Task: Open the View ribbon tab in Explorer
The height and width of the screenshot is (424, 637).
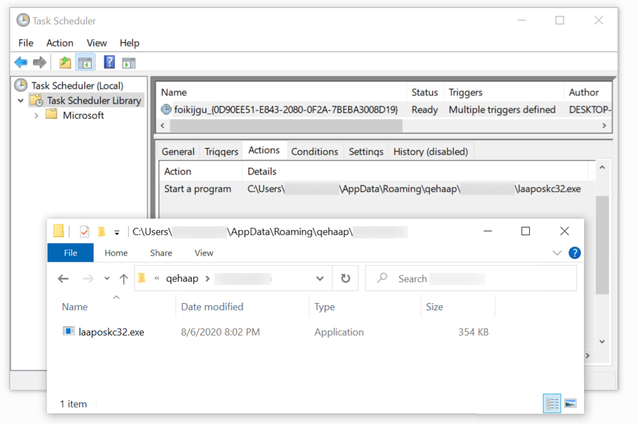Action: coord(204,253)
